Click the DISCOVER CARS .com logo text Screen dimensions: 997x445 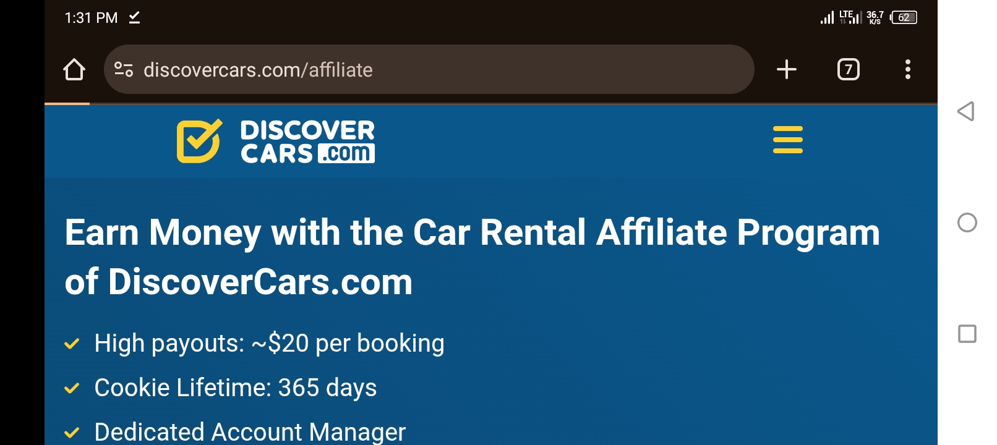tap(307, 142)
